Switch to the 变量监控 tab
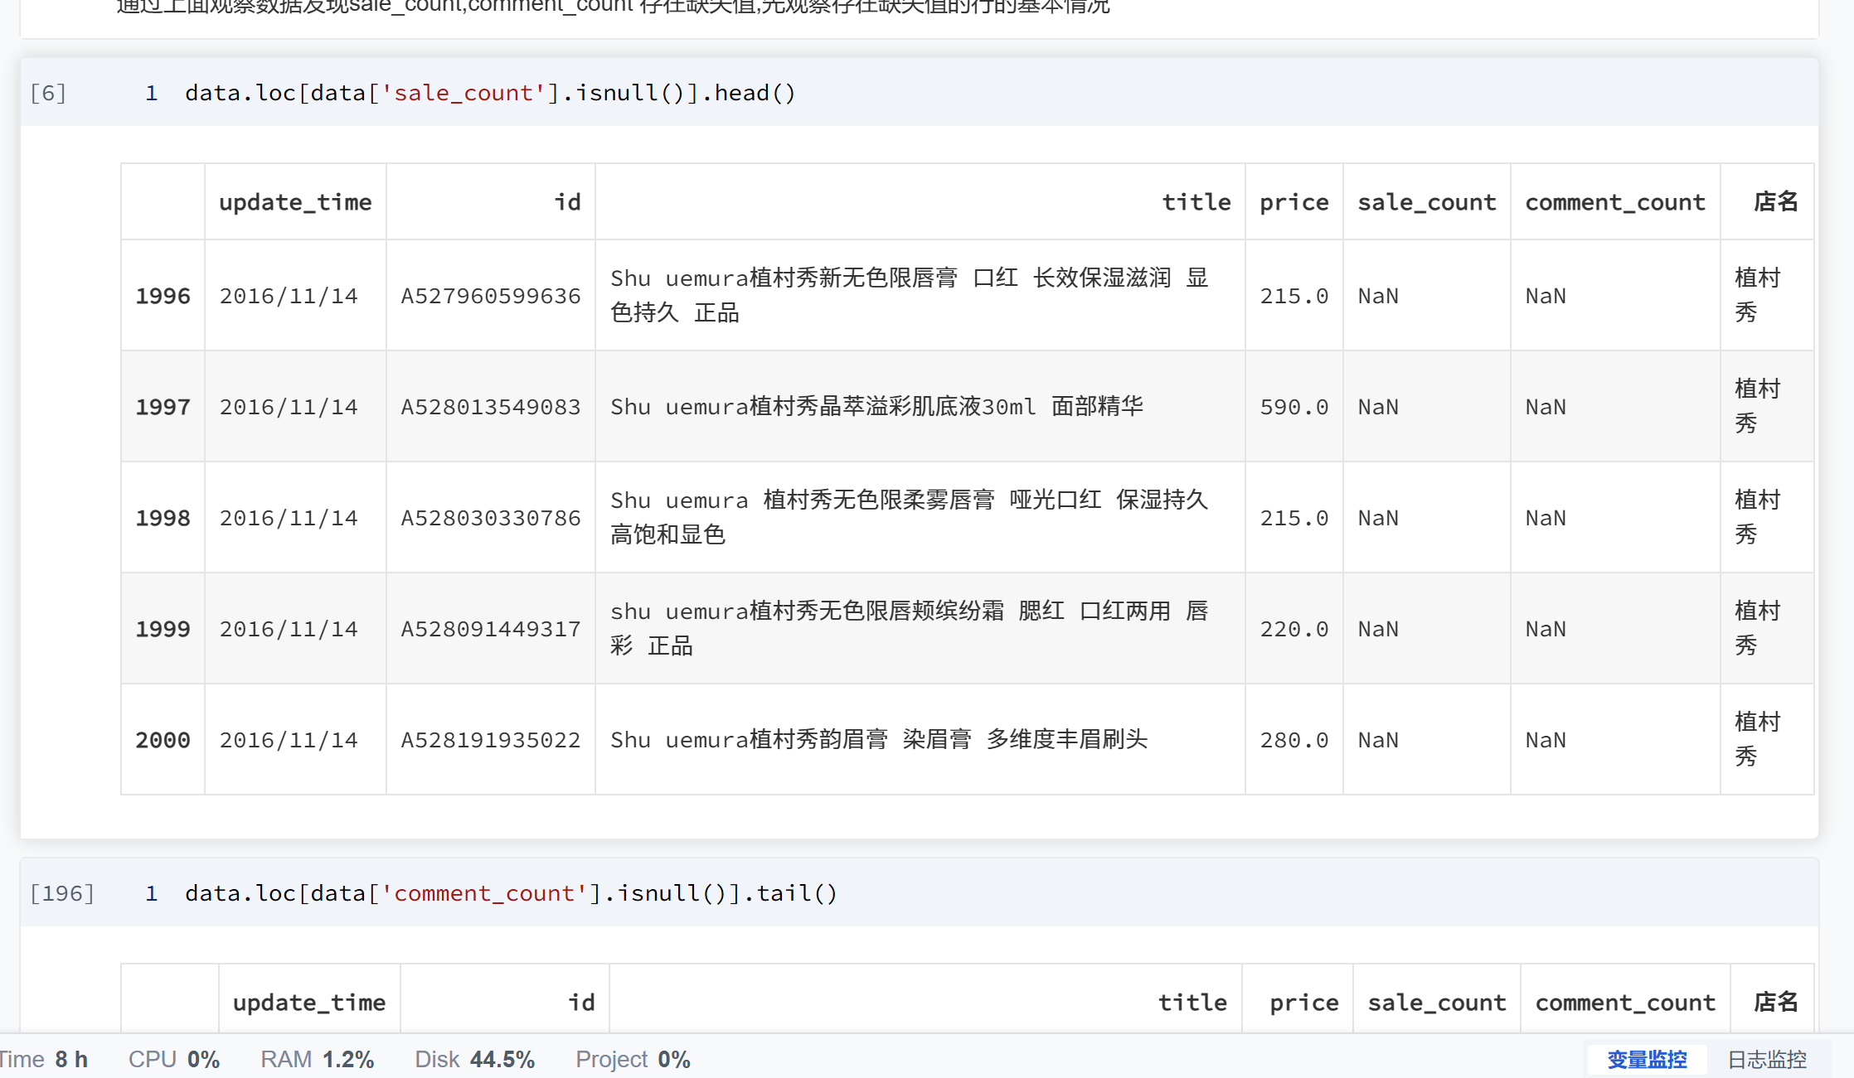The width and height of the screenshot is (1854, 1078). [1647, 1059]
